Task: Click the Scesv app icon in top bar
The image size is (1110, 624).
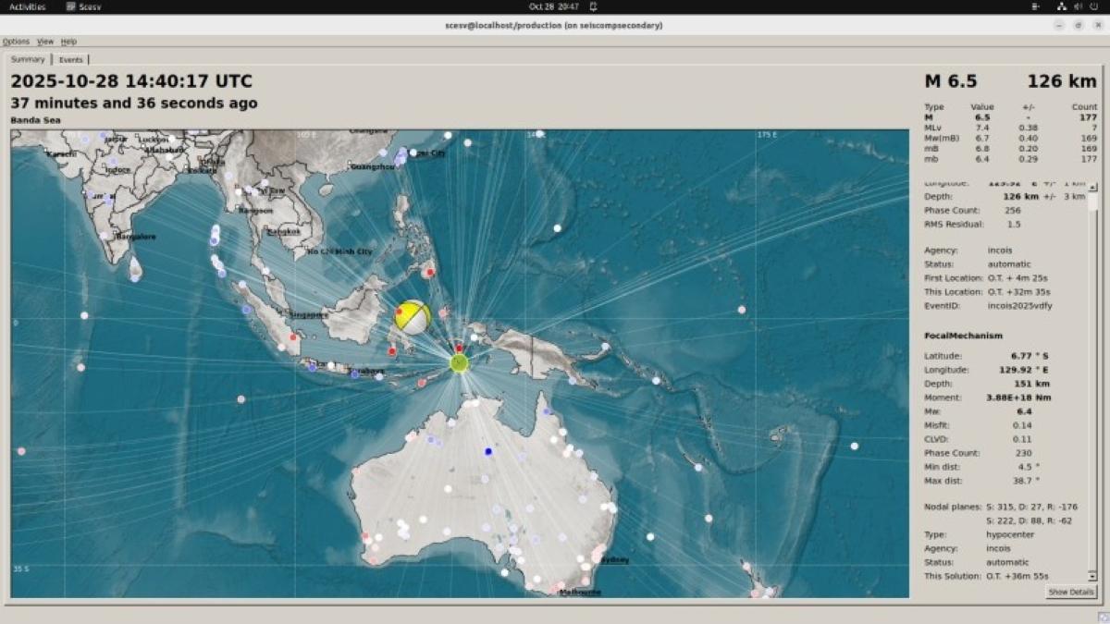Action: 71,6
